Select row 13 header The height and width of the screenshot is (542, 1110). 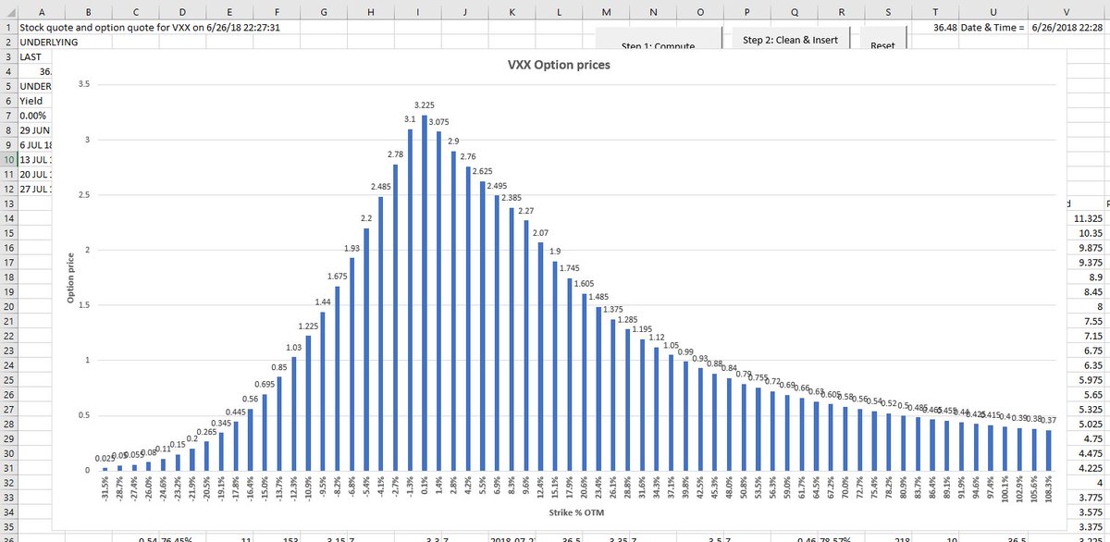8,203
